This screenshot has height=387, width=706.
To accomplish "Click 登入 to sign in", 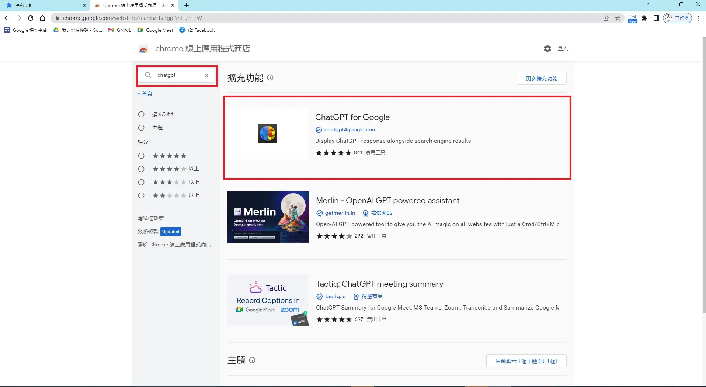I will (563, 49).
